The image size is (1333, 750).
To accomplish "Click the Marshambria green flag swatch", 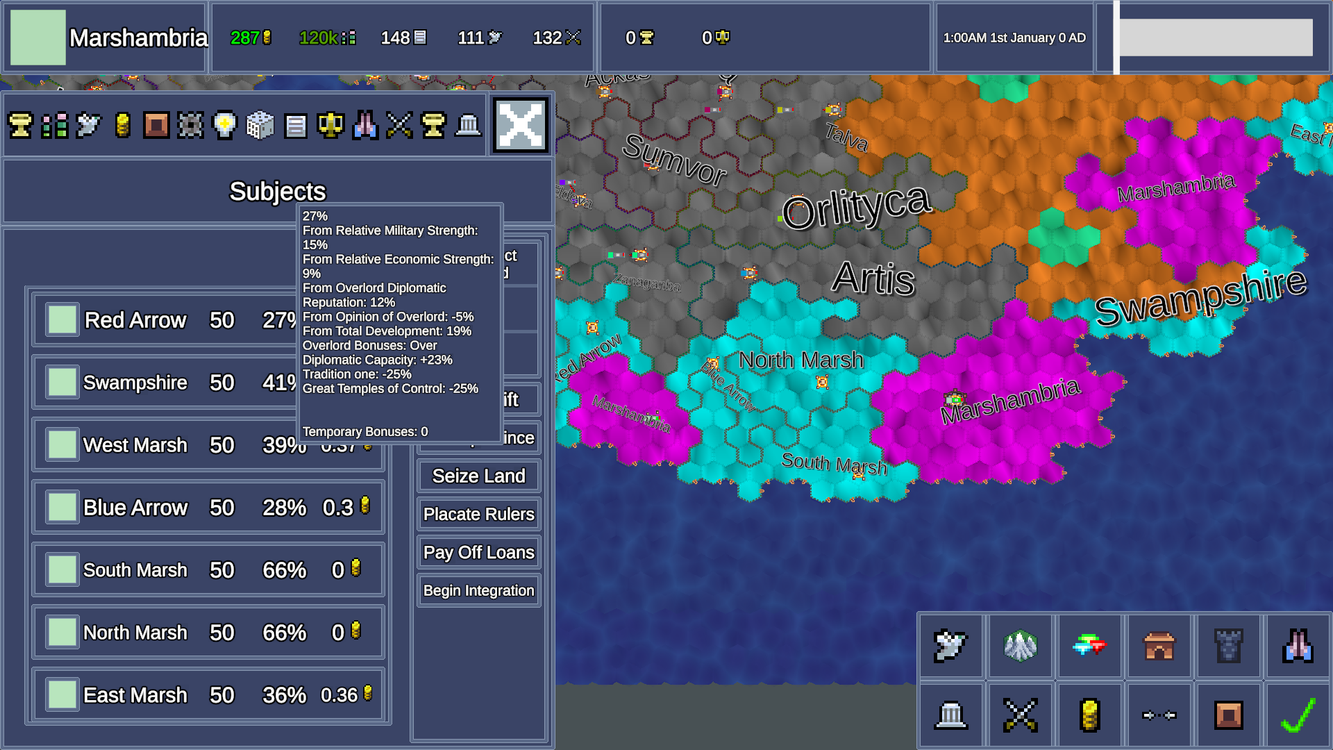I will 38,37.
